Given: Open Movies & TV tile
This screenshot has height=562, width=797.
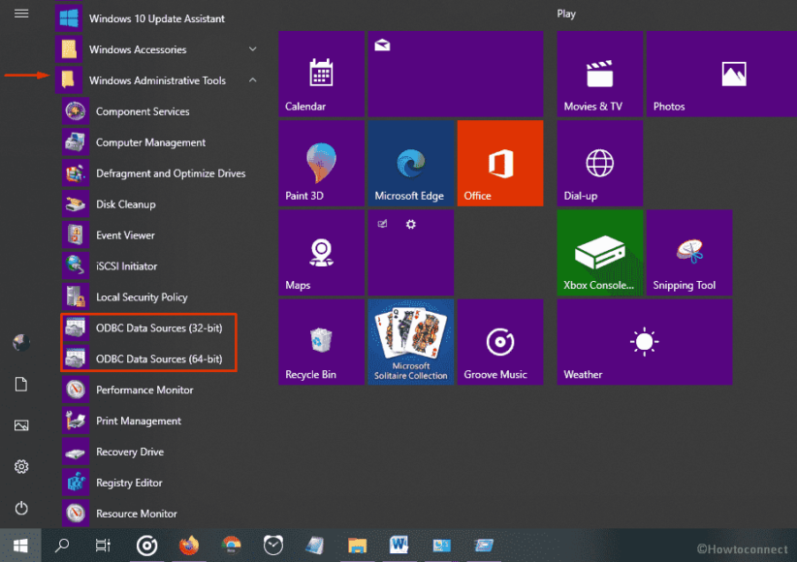Looking at the screenshot, I should click(x=600, y=74).
